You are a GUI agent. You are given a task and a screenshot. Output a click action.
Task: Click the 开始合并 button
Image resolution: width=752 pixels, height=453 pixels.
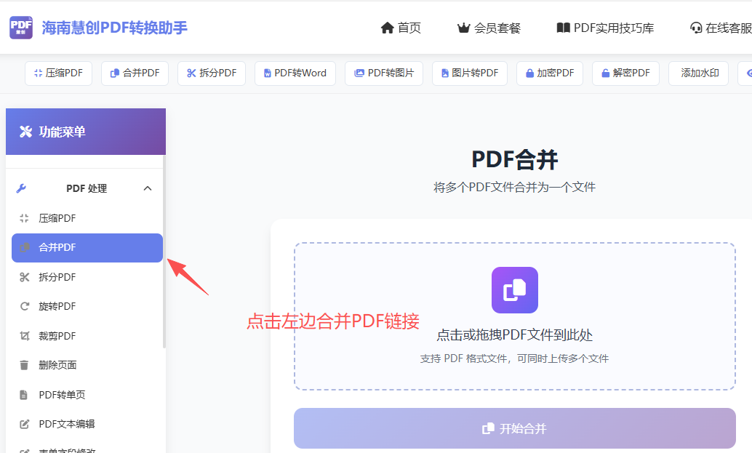tap(515, 428)
